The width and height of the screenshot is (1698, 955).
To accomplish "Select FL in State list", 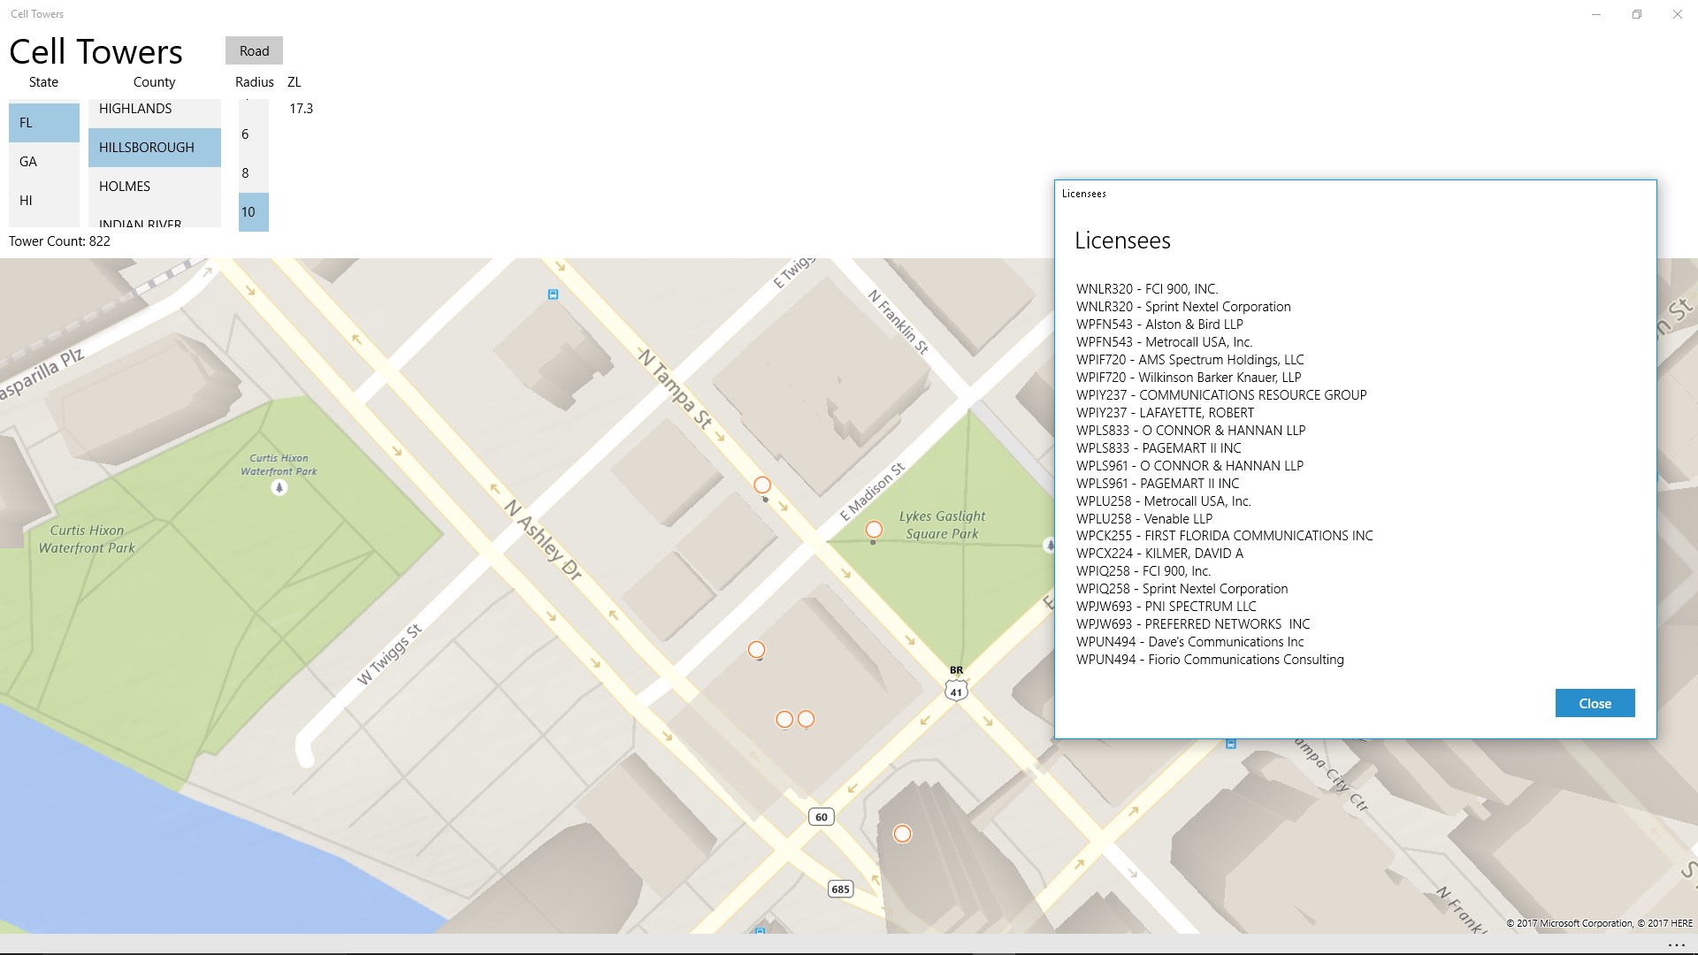I will coord(43,123).
